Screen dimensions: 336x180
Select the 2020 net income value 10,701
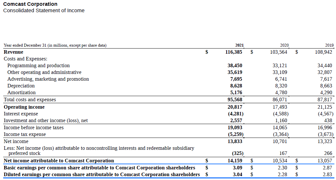tap(280, 141)
